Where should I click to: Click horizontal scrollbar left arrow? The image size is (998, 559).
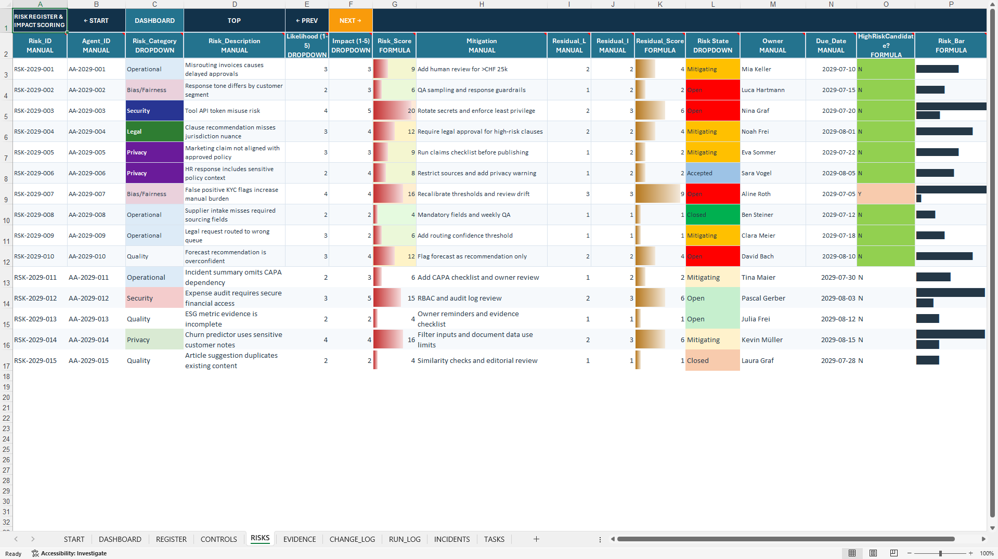point(613,539)
